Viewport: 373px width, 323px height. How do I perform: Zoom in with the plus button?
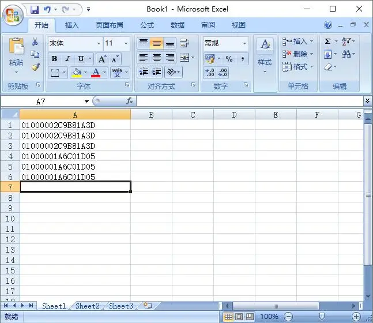(356, 317)
